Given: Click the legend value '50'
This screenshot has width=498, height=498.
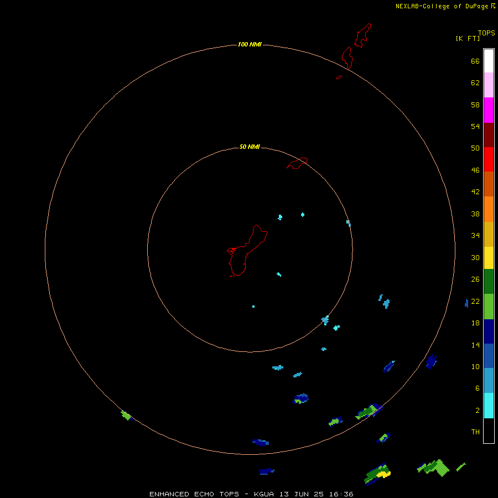Looking at the screenshot, I should pos(475,148).
